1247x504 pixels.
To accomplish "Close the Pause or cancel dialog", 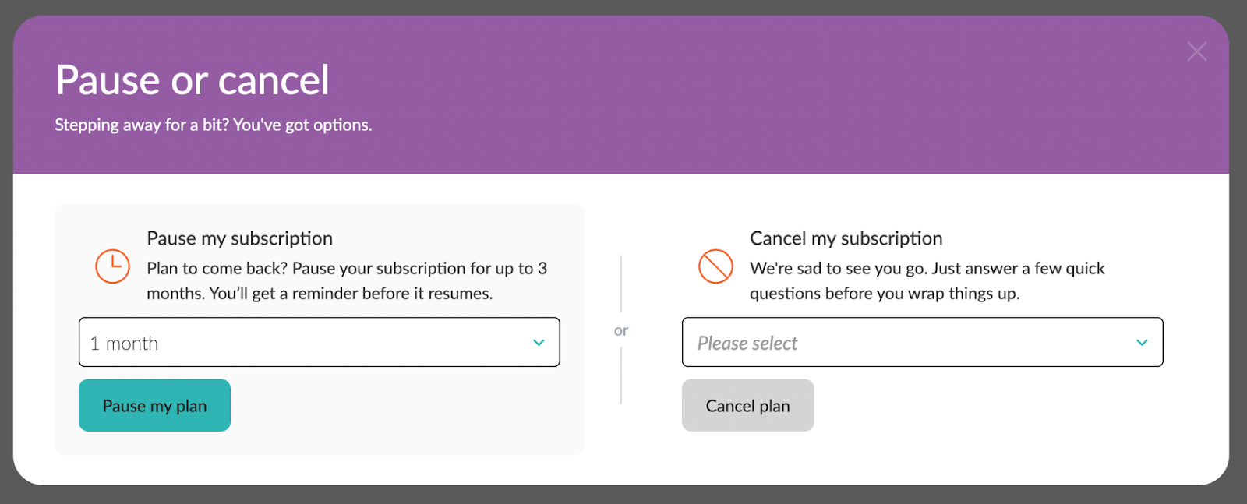I will (x=1196, y=51).
